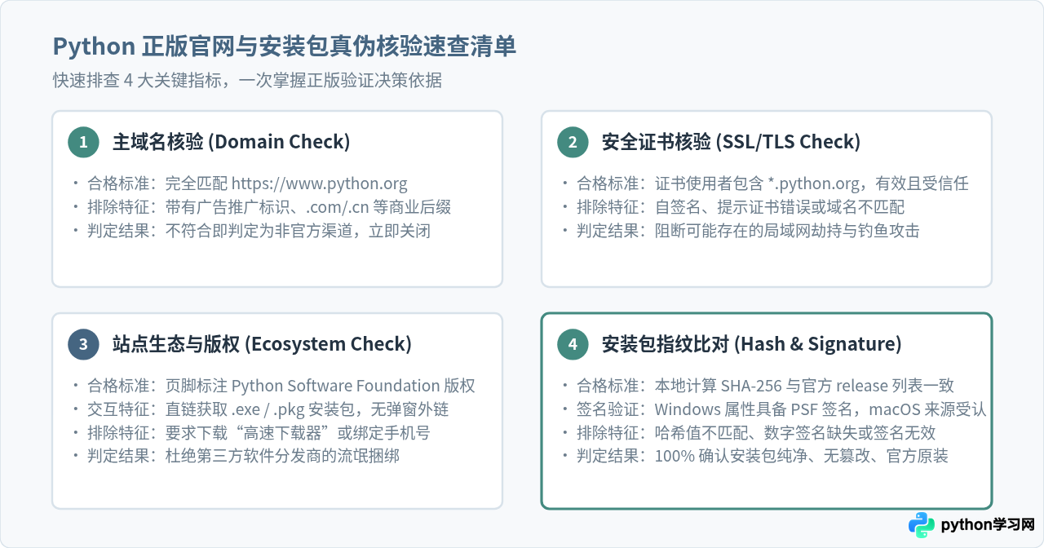Click the number 4 badge for Hash & Signature
Image resolution: width=1044 pixels, height=548 pixels.
pos(573,344)
